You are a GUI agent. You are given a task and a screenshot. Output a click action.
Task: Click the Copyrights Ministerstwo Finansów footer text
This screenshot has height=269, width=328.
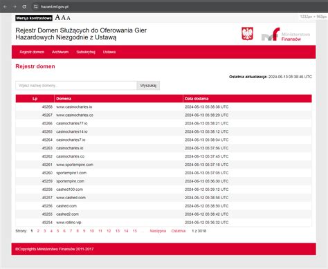[55, 249]
